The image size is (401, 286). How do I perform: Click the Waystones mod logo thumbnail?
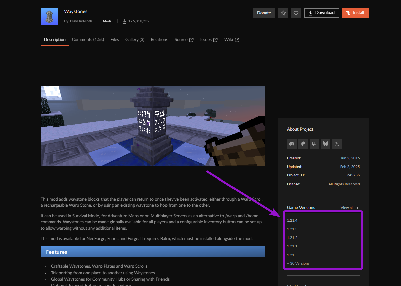[x=49, y=17]
